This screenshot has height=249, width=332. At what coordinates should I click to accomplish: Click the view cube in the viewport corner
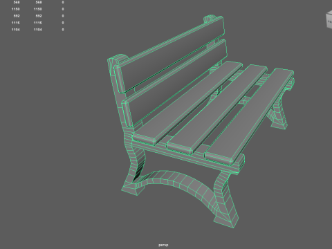pyautogui.click(x=329, y=20)
